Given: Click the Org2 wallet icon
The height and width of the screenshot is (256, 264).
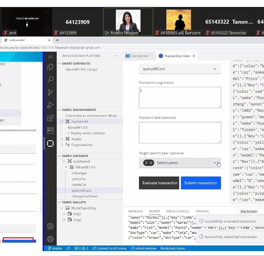Looking at the screenshot, I should click(x=70, y=220).
